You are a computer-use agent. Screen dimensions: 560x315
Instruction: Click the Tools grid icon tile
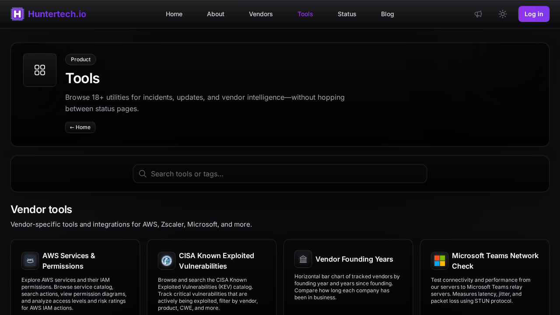click(40, 70)
